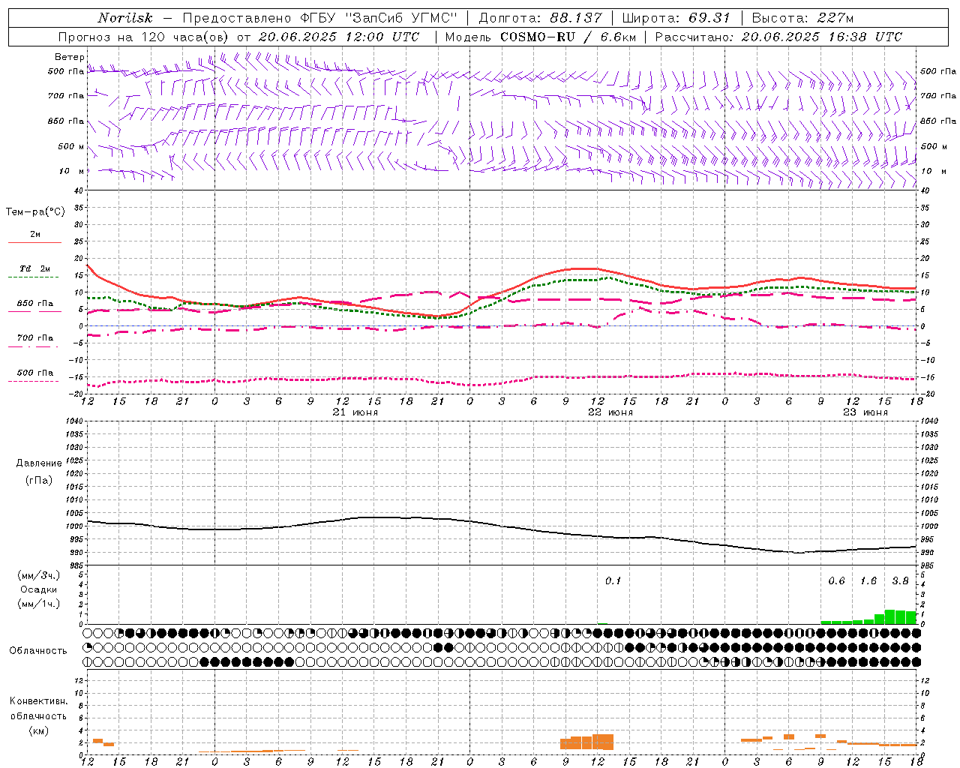Screen dimensions: 960x768
Task: Click the 'Тем-ра(°C)' temperature axis title
Action: pyautogui.click(x=35, y=212)
